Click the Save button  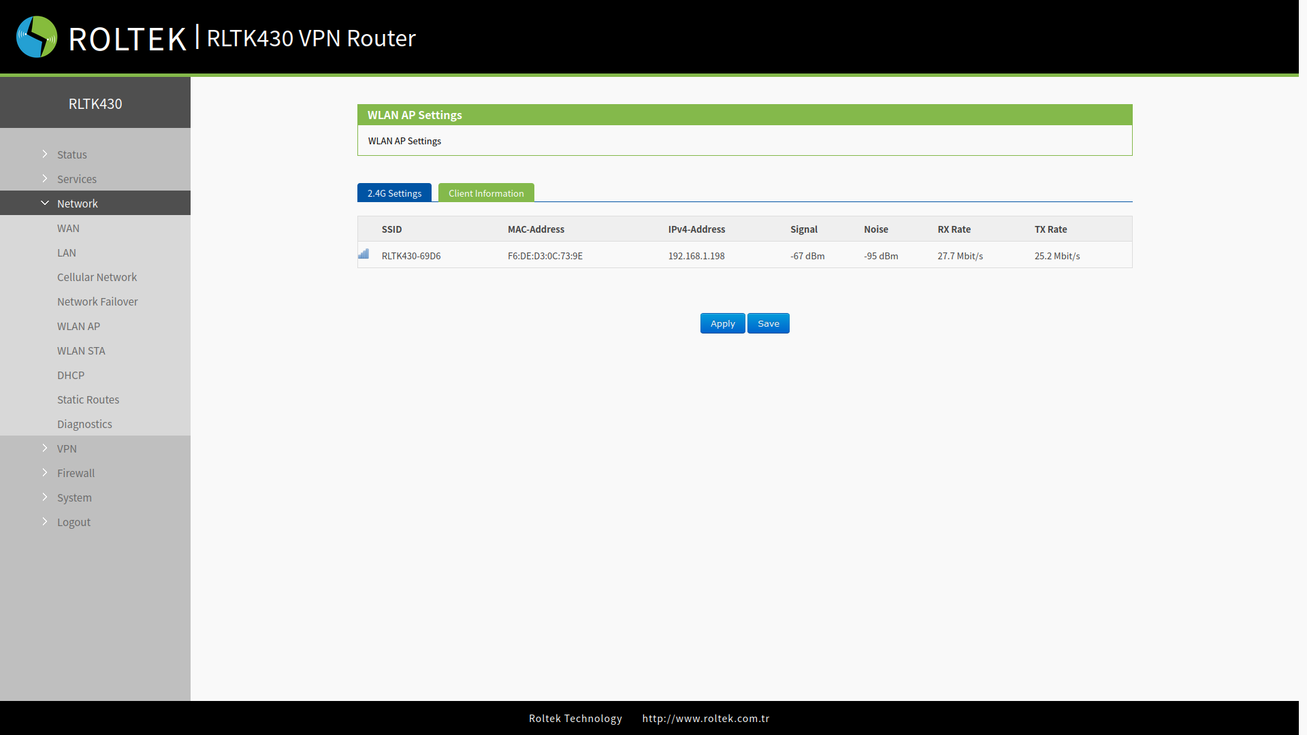point(769,323)
